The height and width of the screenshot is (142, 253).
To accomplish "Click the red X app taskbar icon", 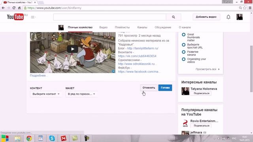I will (63, 138).
